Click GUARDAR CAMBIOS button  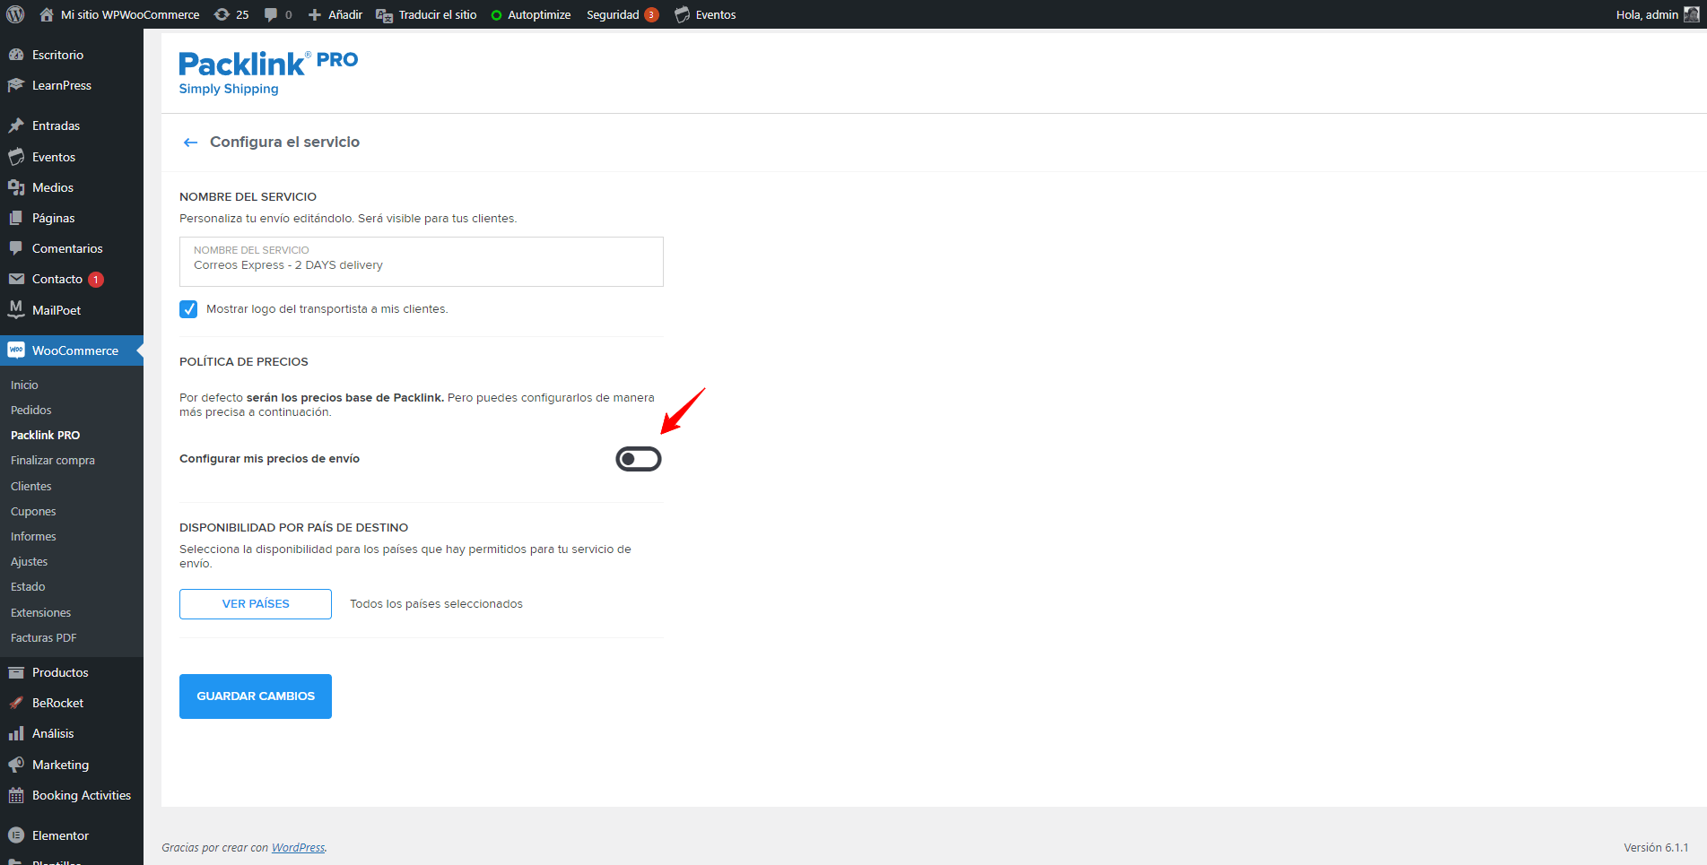pos(256,696)
